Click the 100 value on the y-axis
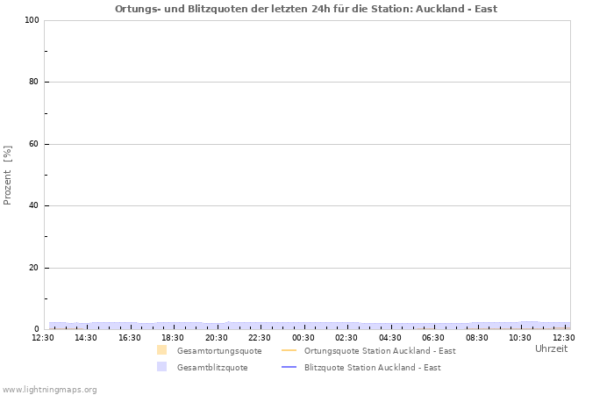 click(32, 20)
